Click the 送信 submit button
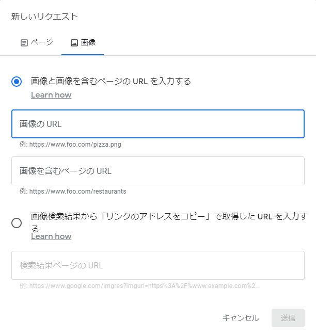Viewport: 316px width, 335px height. point(288,318)
